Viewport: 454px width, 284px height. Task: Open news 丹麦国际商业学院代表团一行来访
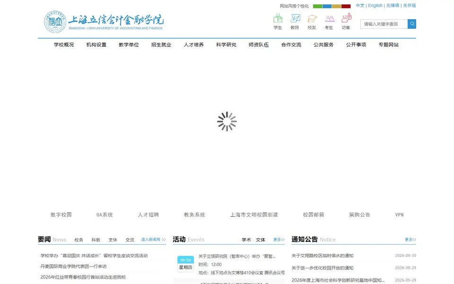pyautogui.click(x=74, y=266)
